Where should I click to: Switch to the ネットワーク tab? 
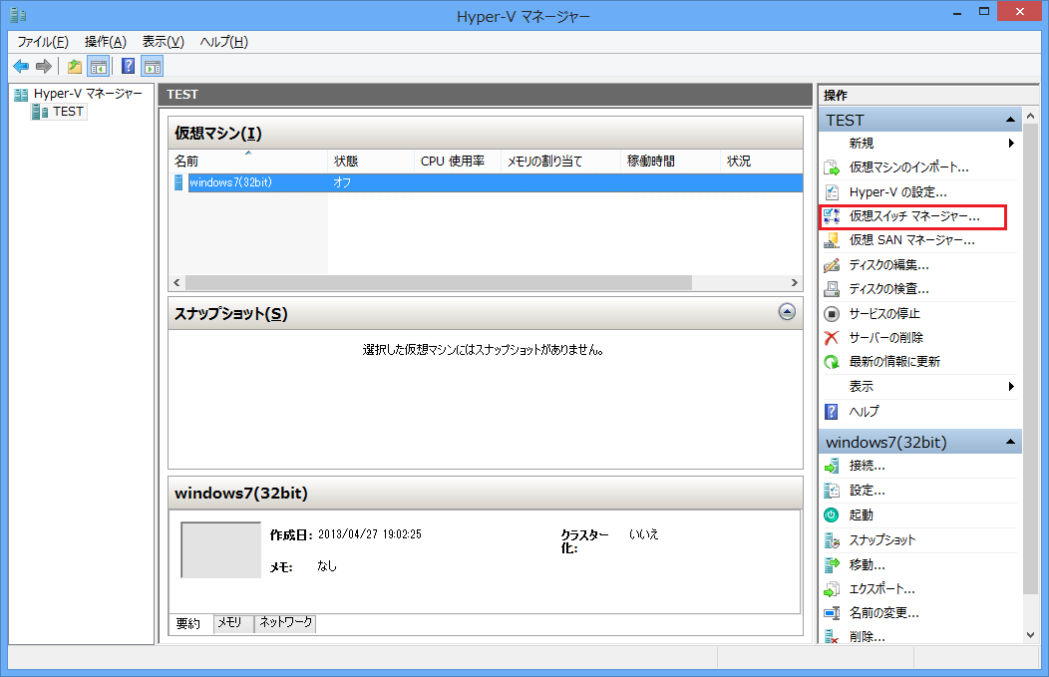tap(285, 623)
